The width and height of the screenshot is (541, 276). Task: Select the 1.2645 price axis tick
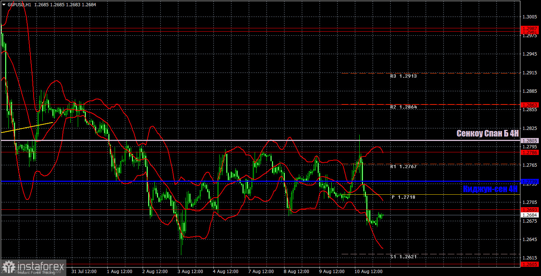pyautogui.click(x=529, y=240)
